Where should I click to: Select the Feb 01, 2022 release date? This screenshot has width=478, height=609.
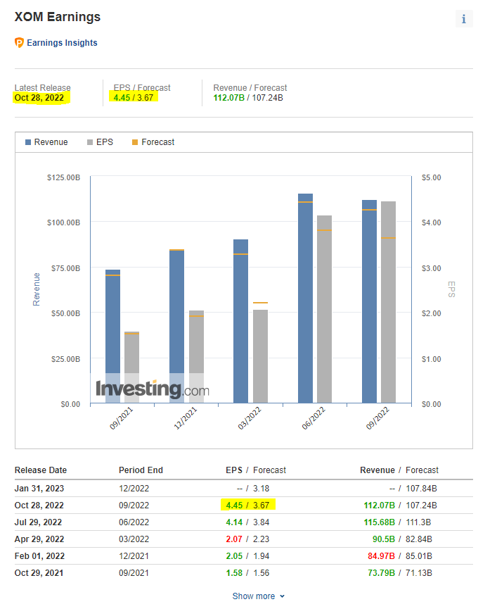[39, 555]
